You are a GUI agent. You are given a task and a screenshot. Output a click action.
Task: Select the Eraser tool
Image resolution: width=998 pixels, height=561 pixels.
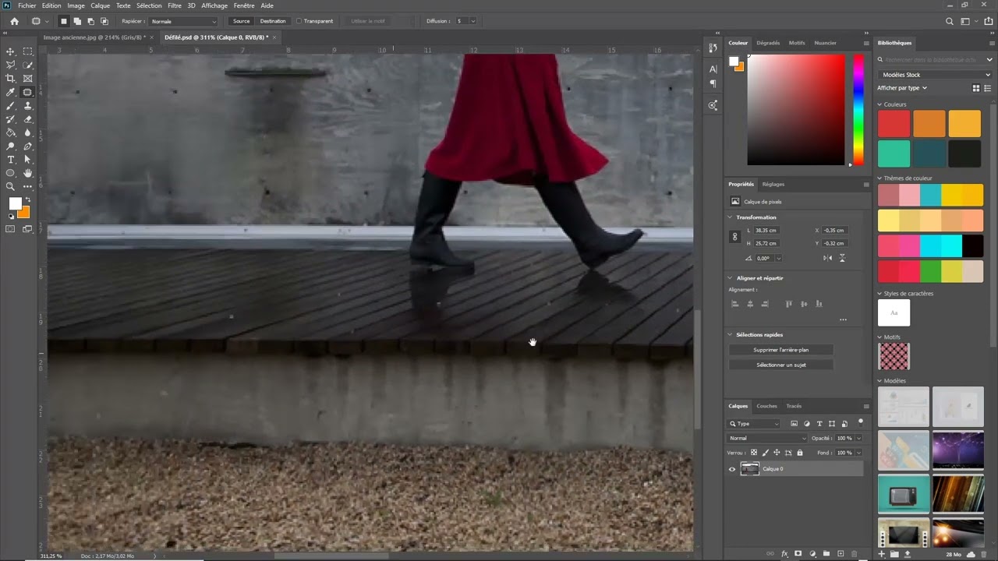click(x=28, y=119)
